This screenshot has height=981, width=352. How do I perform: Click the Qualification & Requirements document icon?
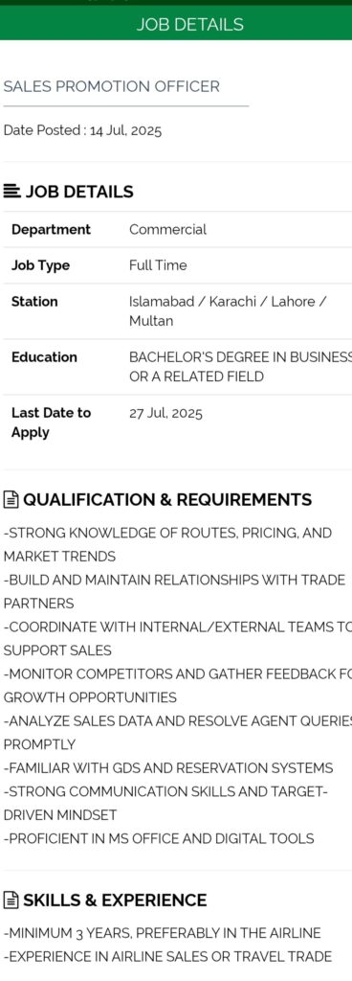[11, 500]
